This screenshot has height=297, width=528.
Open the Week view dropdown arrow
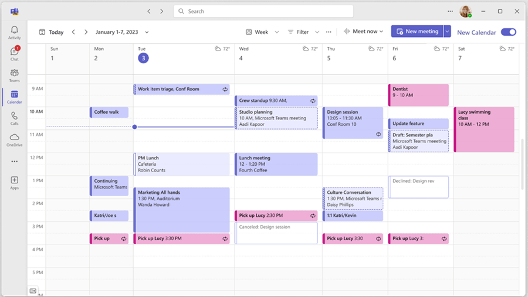[277, 32]
